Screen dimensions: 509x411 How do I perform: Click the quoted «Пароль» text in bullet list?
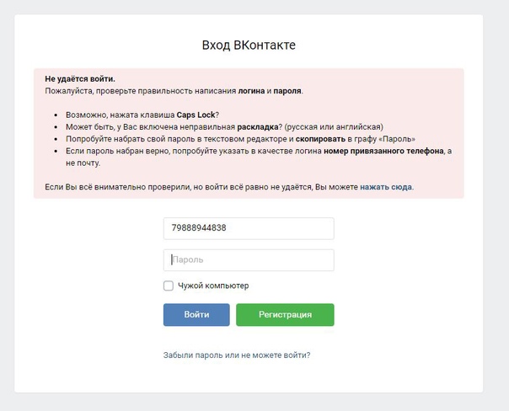coord(397,139)
